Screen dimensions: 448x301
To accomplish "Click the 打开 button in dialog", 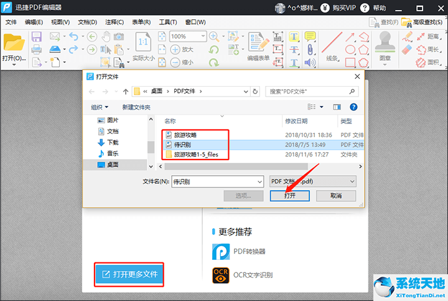I will (290, 196).
